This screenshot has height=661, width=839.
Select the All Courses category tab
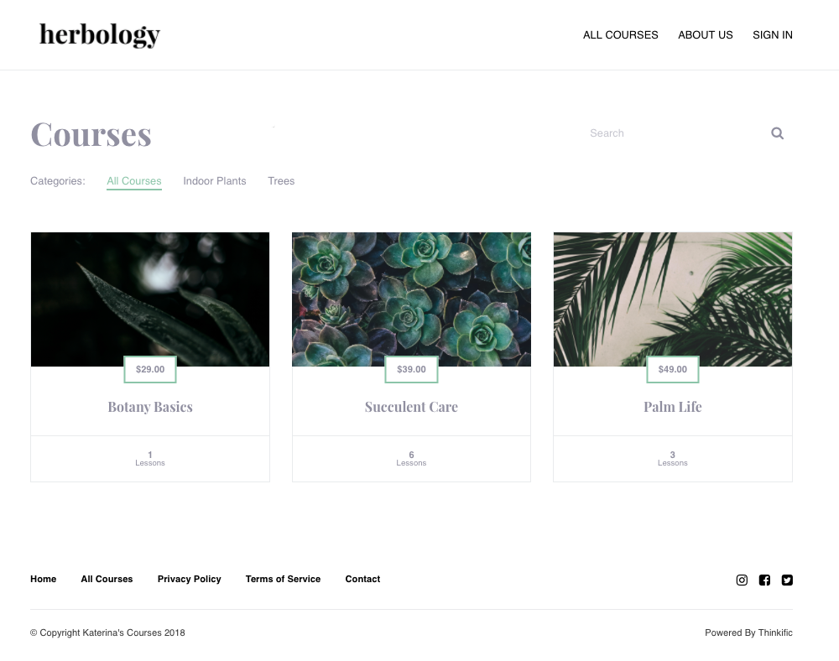pos(133,180)
